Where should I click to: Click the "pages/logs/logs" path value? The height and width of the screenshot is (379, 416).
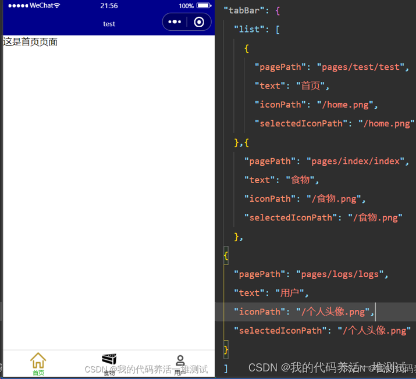[340, 274]
